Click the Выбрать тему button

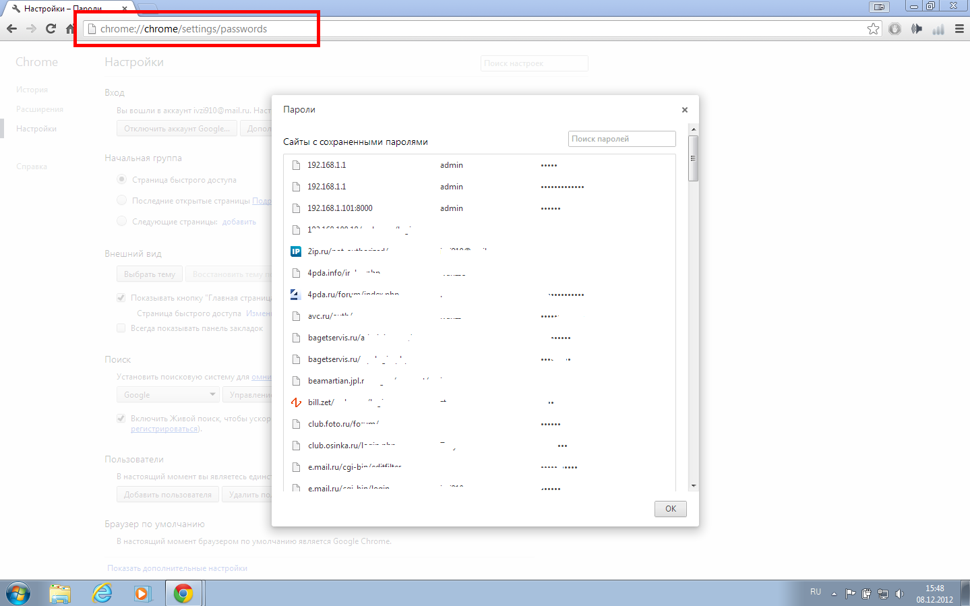pyautogui.click(x=150, y=274)
